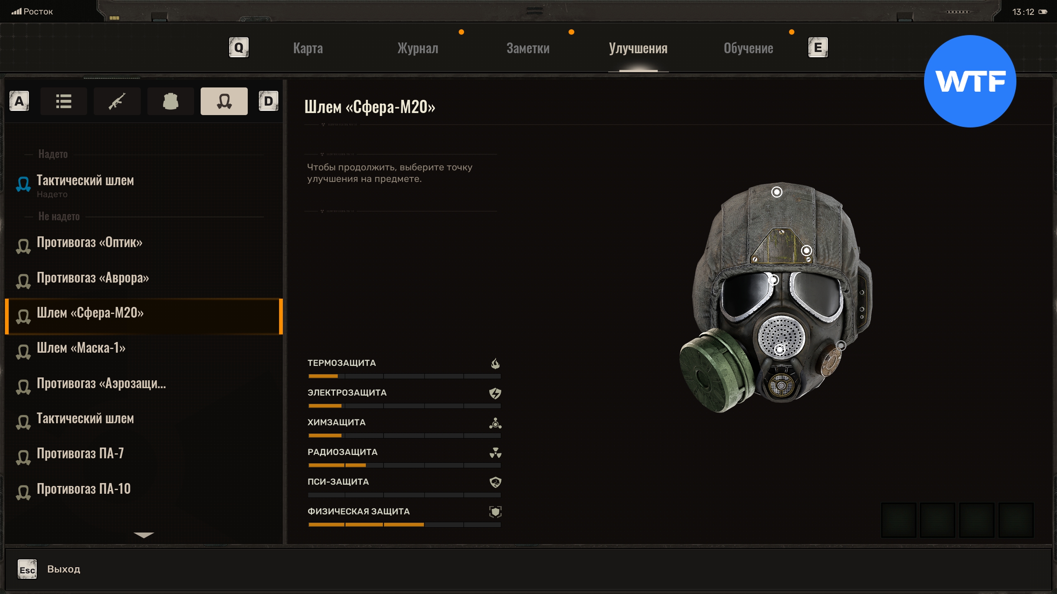1057x594 pixels.
Task: Select the helmet category icon
Action: pos(224,101)
